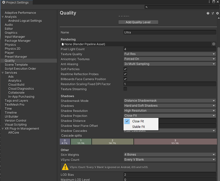Viewport: 220px width, 181px height.
Task: Open the three-dot menu in the title bar
Action: point(209,2)
